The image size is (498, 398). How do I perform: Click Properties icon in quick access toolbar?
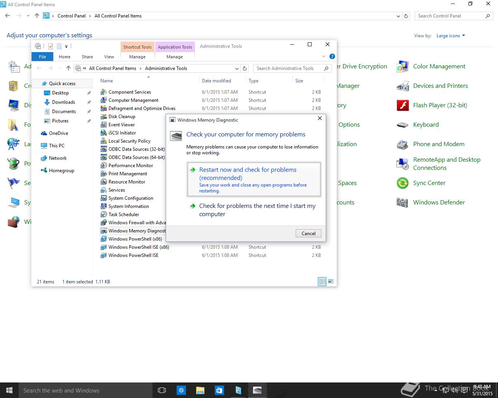pos(51,46)
